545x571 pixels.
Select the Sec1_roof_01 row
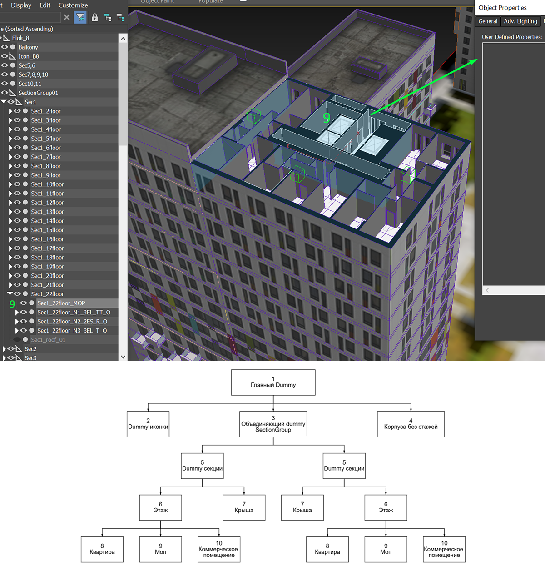[x=48, y=339]
